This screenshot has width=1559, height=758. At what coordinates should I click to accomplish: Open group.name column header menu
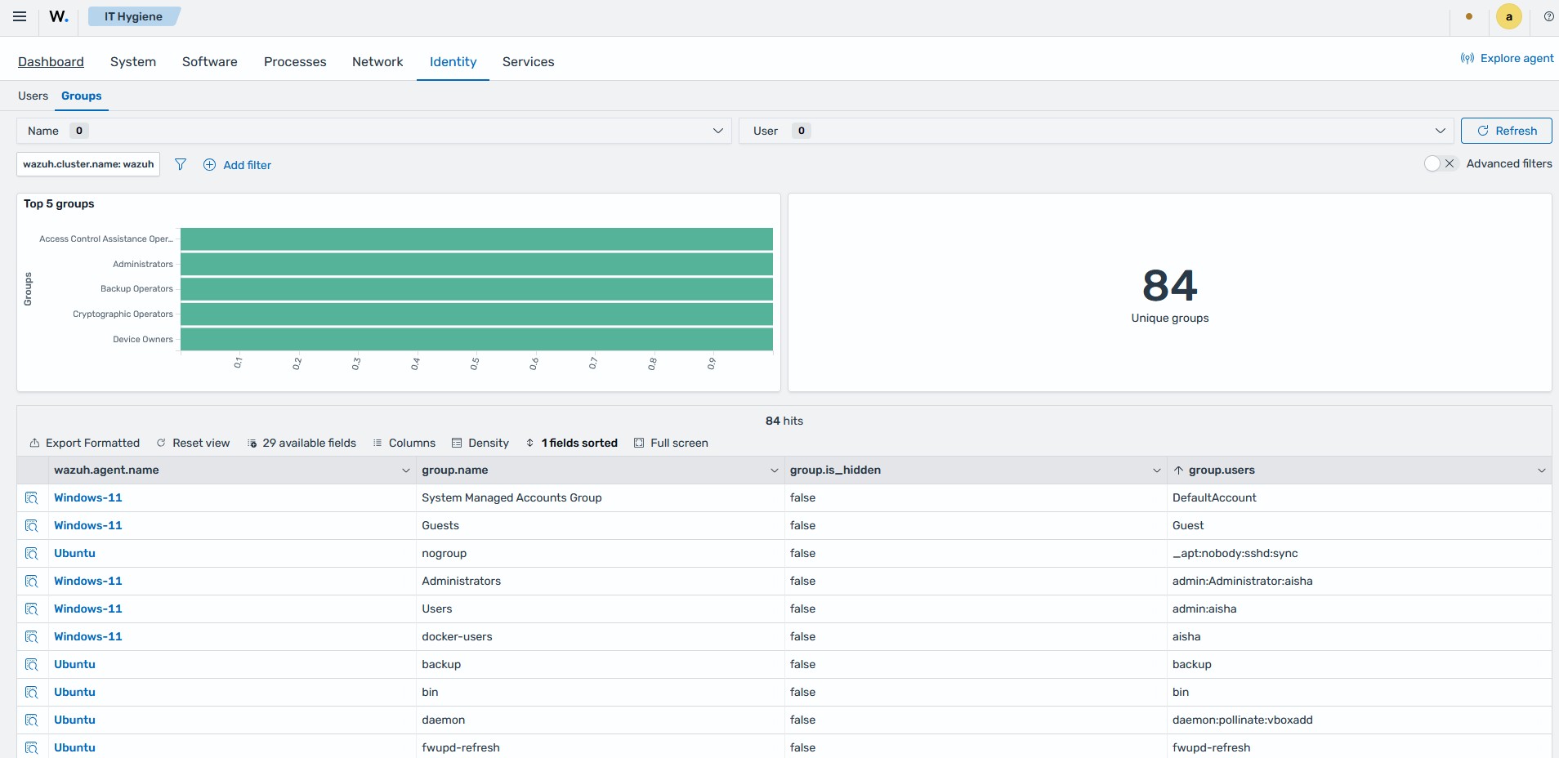[x=774, y=470]
